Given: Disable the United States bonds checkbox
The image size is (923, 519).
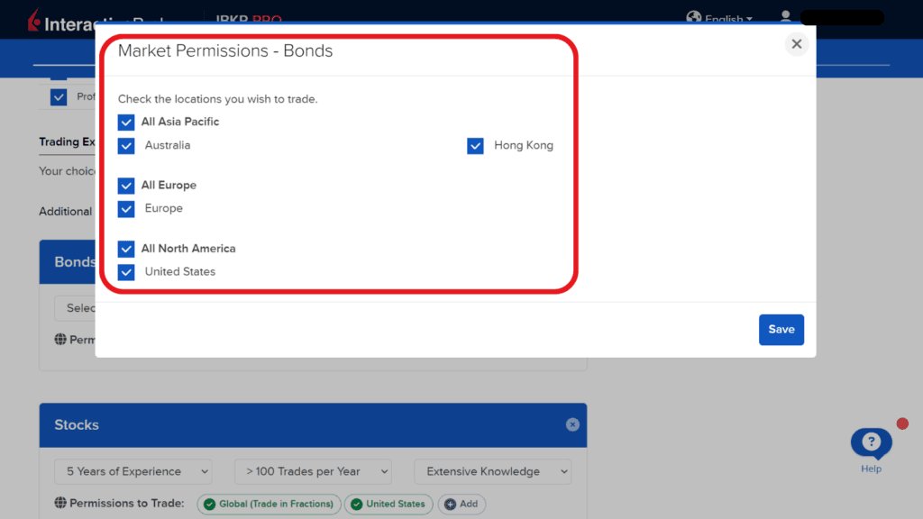Looking at the screenshot, I should (126, 271).
